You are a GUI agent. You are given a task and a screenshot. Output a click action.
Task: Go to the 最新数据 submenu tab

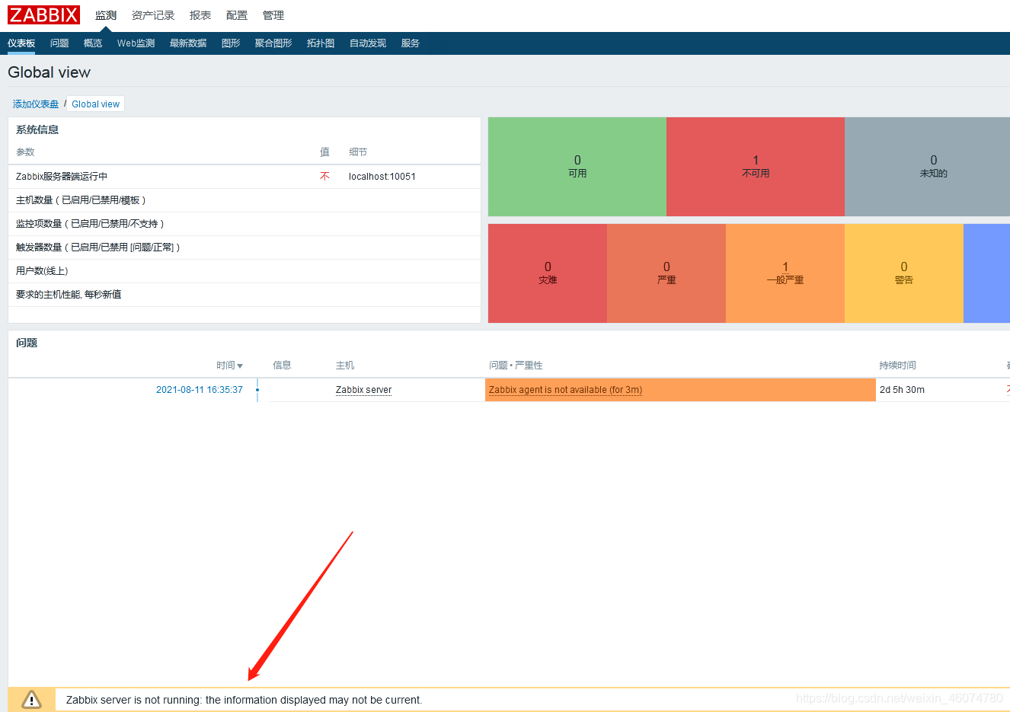(188, 43)
